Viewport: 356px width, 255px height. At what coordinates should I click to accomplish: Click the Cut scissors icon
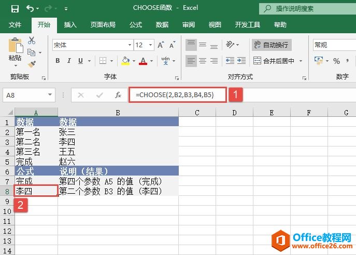coord(32,41)
